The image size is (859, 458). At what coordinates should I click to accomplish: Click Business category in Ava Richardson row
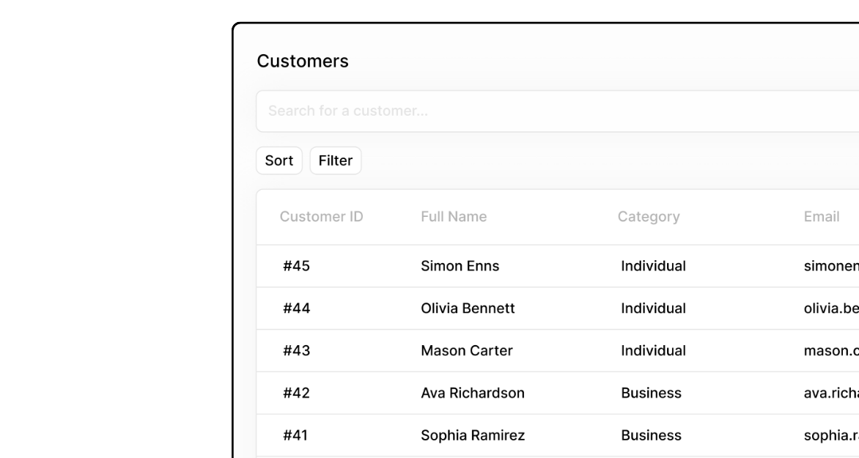pos(652,393)
